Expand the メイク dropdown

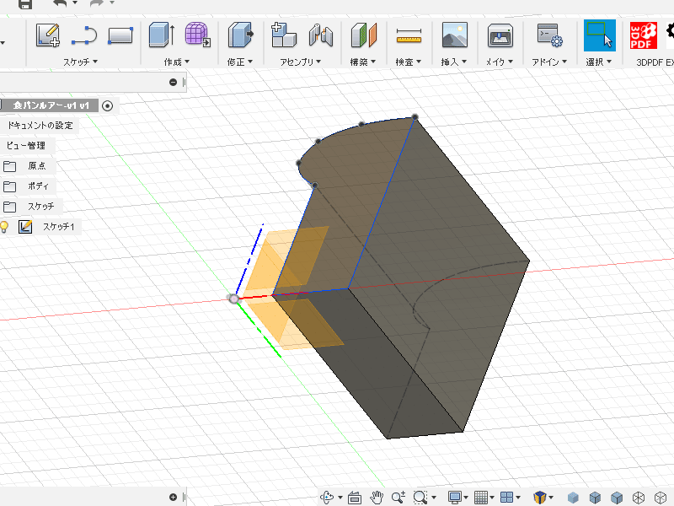[x=500, y=62]
